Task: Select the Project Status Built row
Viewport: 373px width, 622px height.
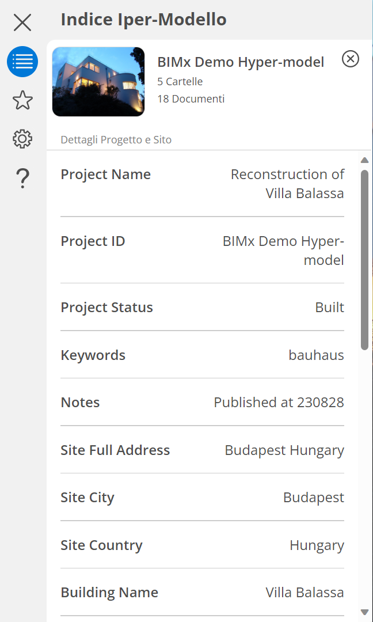Action: click(x=202, y=307)
